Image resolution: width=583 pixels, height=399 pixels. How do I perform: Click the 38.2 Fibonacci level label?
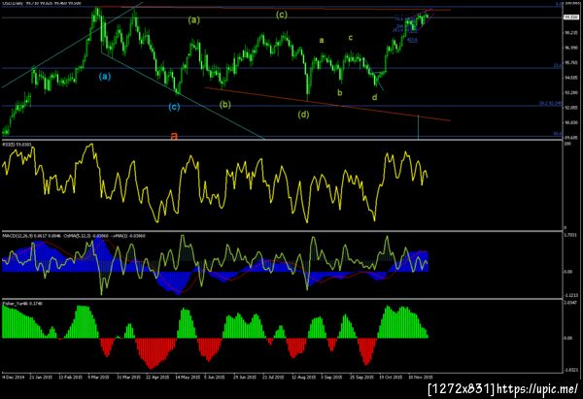click(551, 103)
